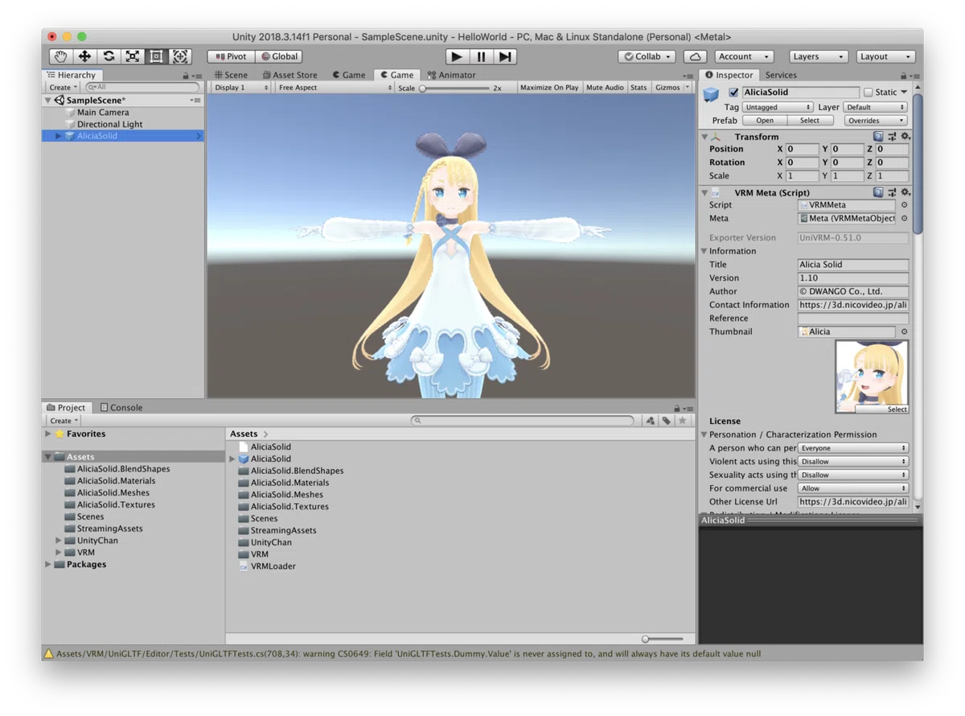Toggle Pivot handle position
The image size is (965, 716).
(x=231, y=56)
